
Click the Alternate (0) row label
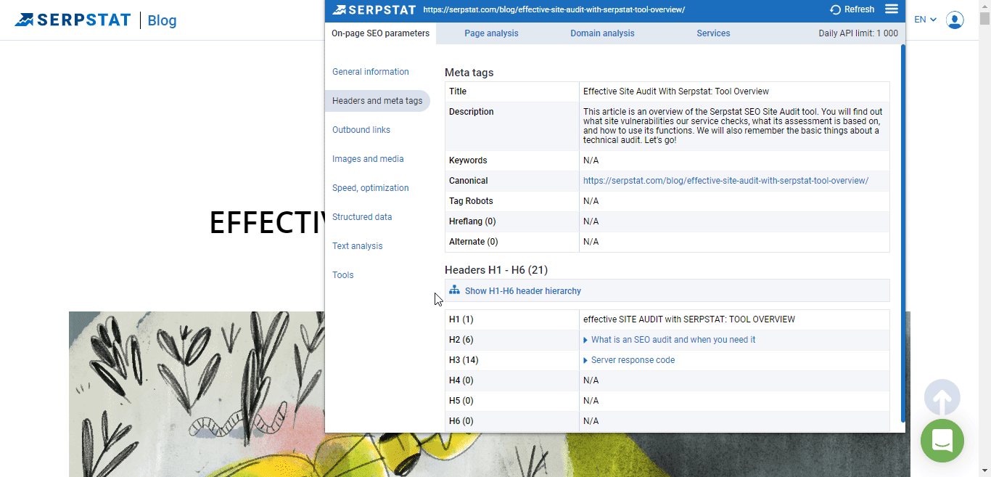click(x=474, y=242)
